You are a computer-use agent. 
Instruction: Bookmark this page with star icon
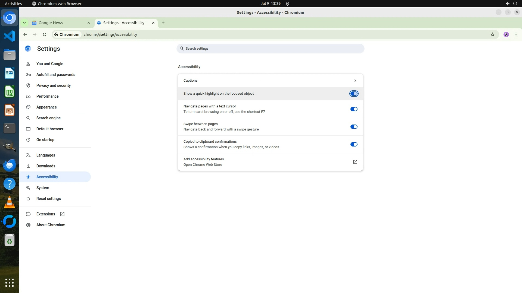[492, 34]
